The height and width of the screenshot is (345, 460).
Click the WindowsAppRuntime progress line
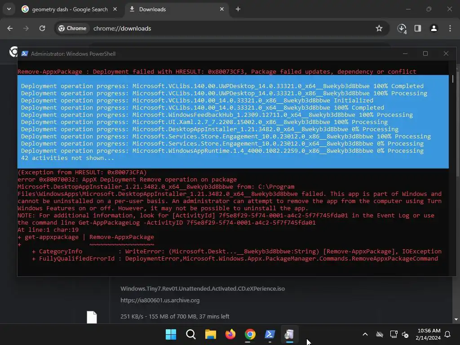(x=222, y=151)
